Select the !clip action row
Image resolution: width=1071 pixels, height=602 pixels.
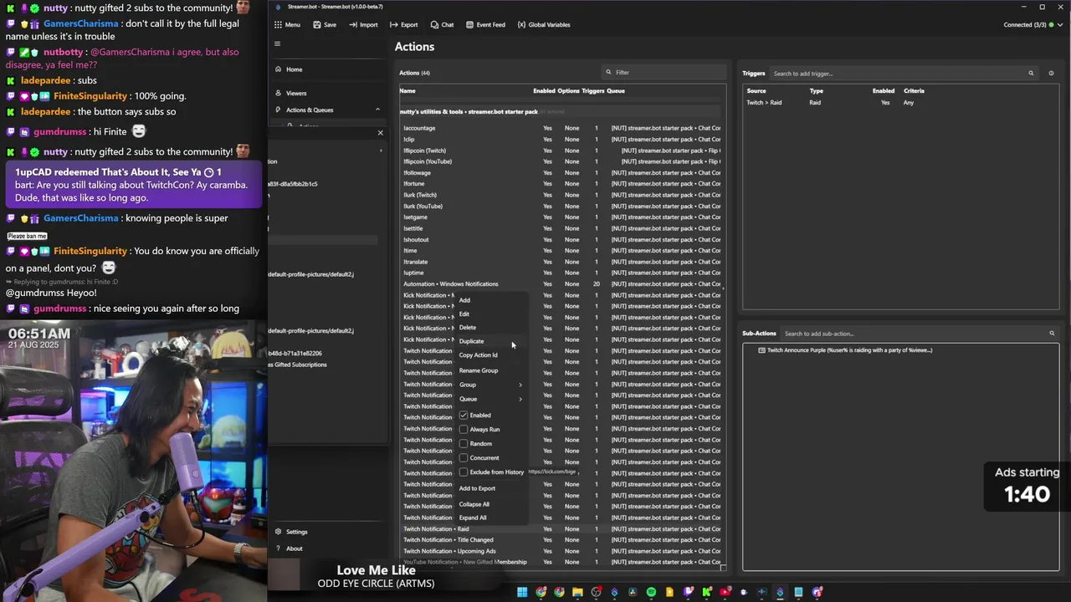click(561, 140)
